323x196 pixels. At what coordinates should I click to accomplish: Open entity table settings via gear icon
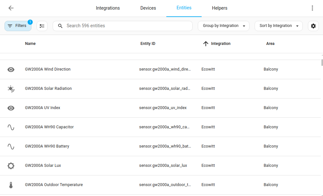click(x=313, y=26)
